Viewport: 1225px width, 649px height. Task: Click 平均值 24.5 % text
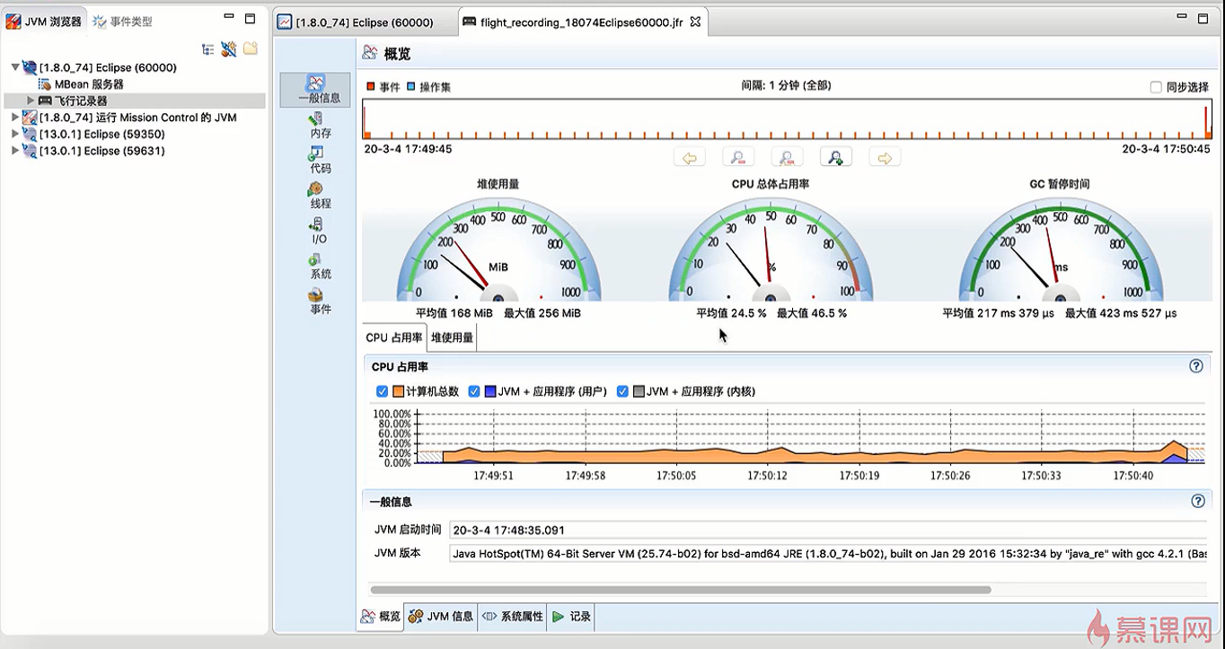(x=731, y=313)
